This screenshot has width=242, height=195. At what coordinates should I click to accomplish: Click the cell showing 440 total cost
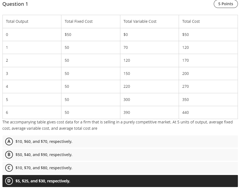pyautogui.click(x=186, y=112)
